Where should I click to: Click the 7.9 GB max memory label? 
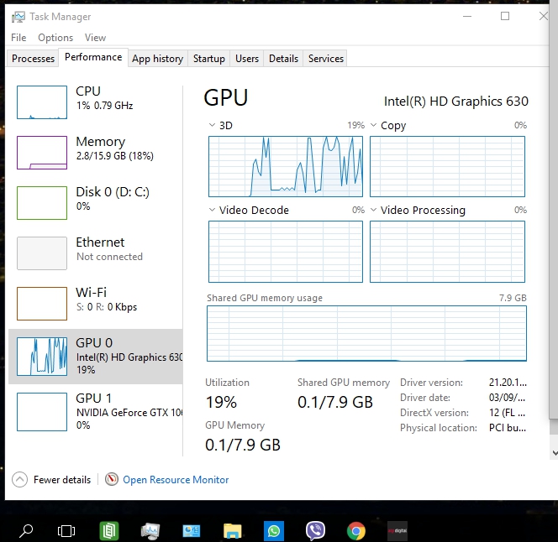tap(513, 298)
